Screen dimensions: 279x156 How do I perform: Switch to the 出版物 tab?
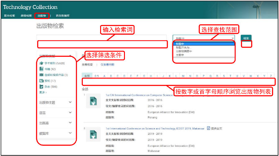coord(42,15)
